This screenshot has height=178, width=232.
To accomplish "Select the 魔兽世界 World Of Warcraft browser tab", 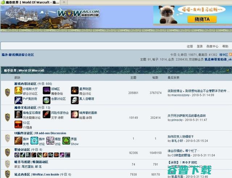I will 30,3.
